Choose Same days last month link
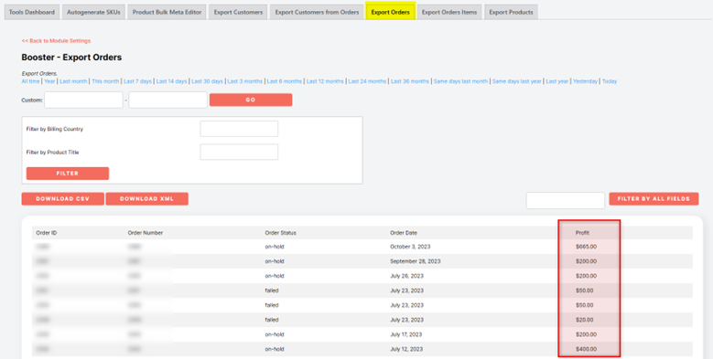This screenshot has width=713, height=359. [x=460, y=81]
